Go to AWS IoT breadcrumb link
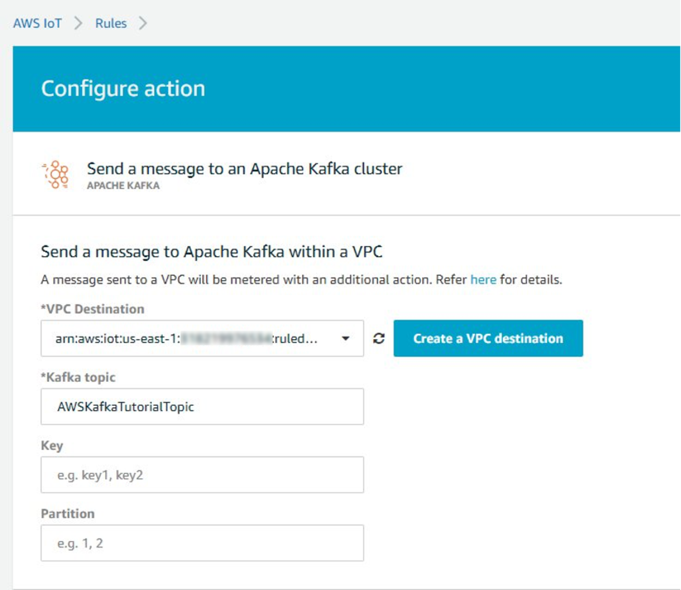 click(x=37, y=23)
